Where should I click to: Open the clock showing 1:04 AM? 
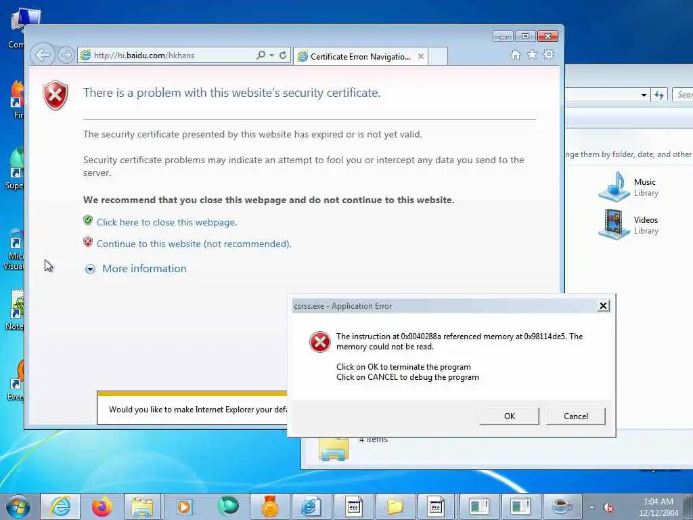pyautogui.click(x=658, y=507)
